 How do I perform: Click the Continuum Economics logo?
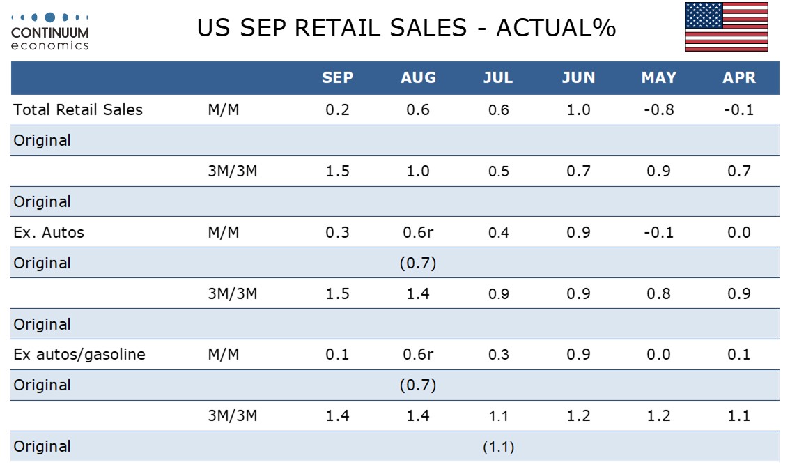[x=50, y=31]
